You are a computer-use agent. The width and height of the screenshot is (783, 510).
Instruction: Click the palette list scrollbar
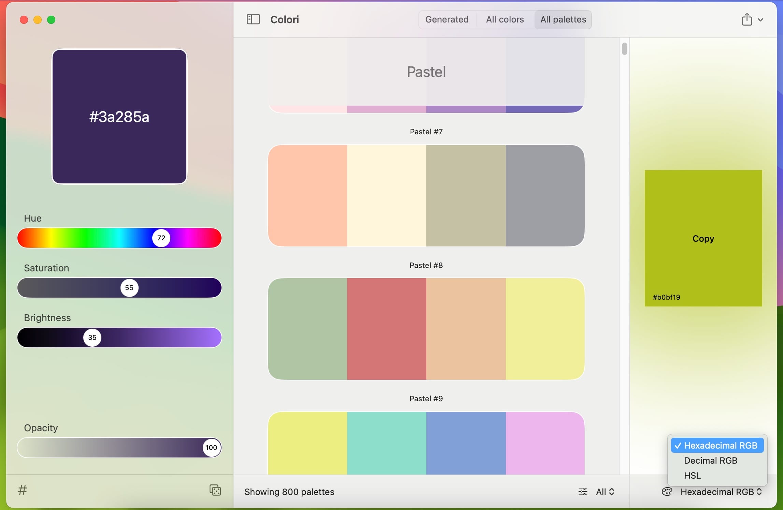click(x=624, y=48)
